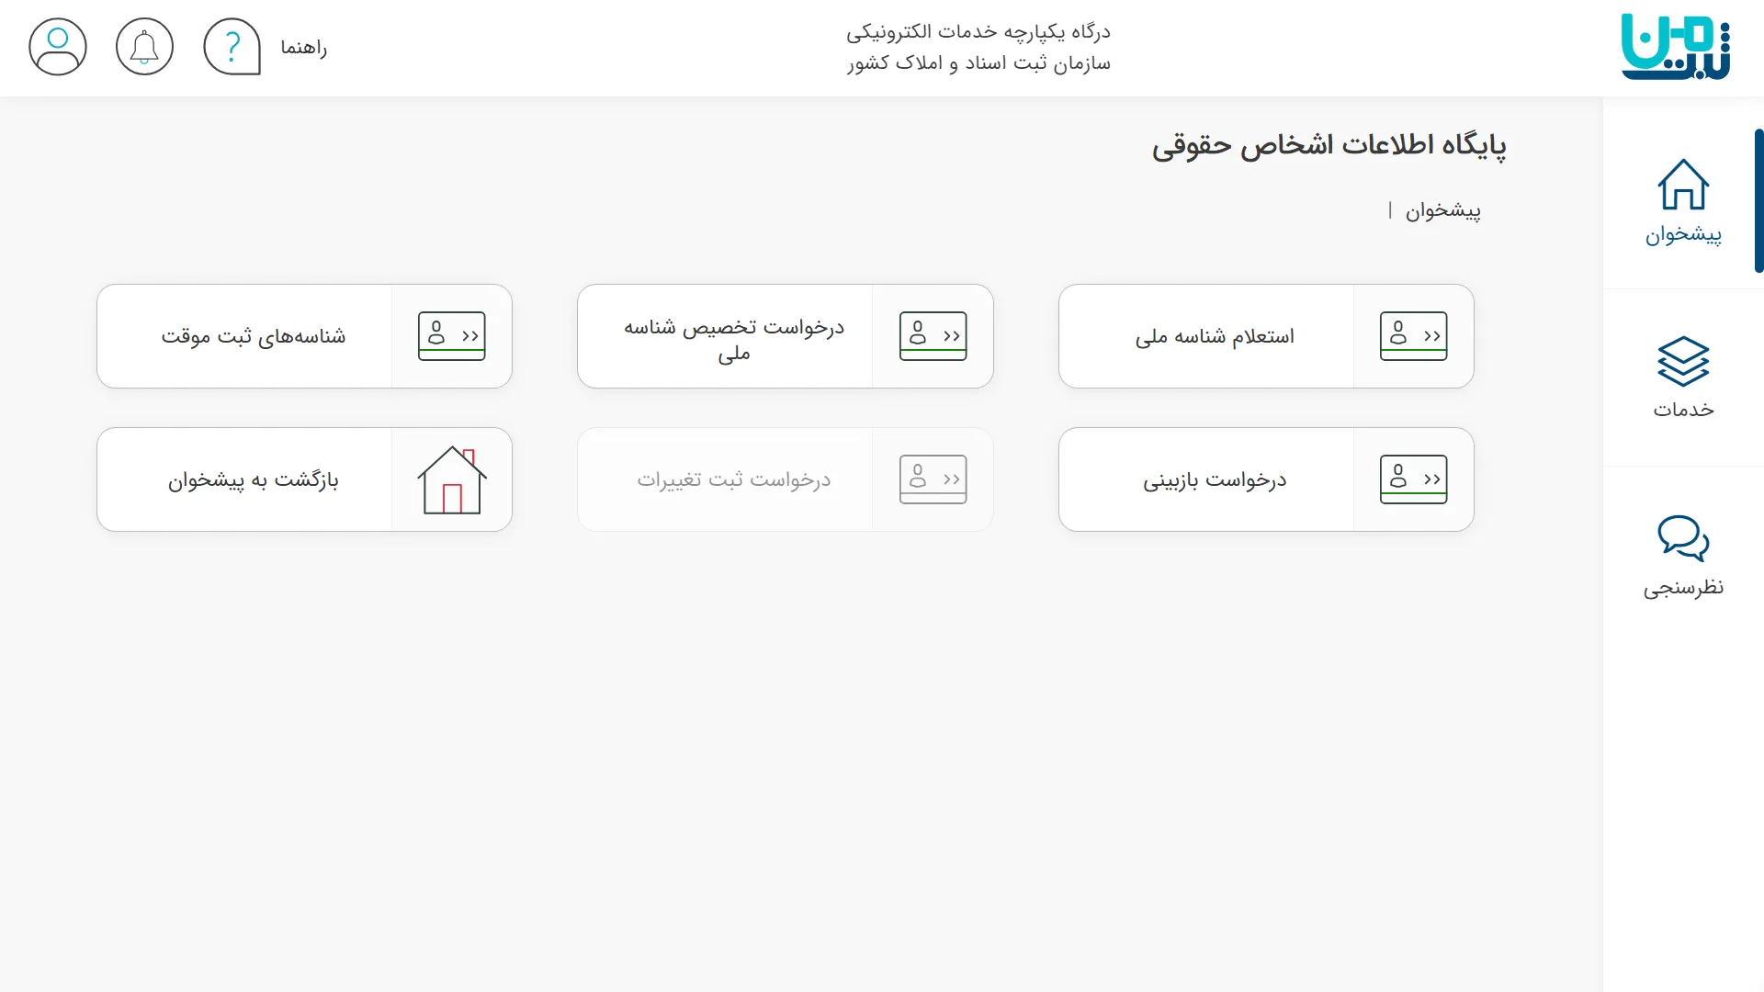The height and width of the screenshot is (992, 1764).
Task: Click the درخواست بازبینی card icon
Action: click(1413, 479)
